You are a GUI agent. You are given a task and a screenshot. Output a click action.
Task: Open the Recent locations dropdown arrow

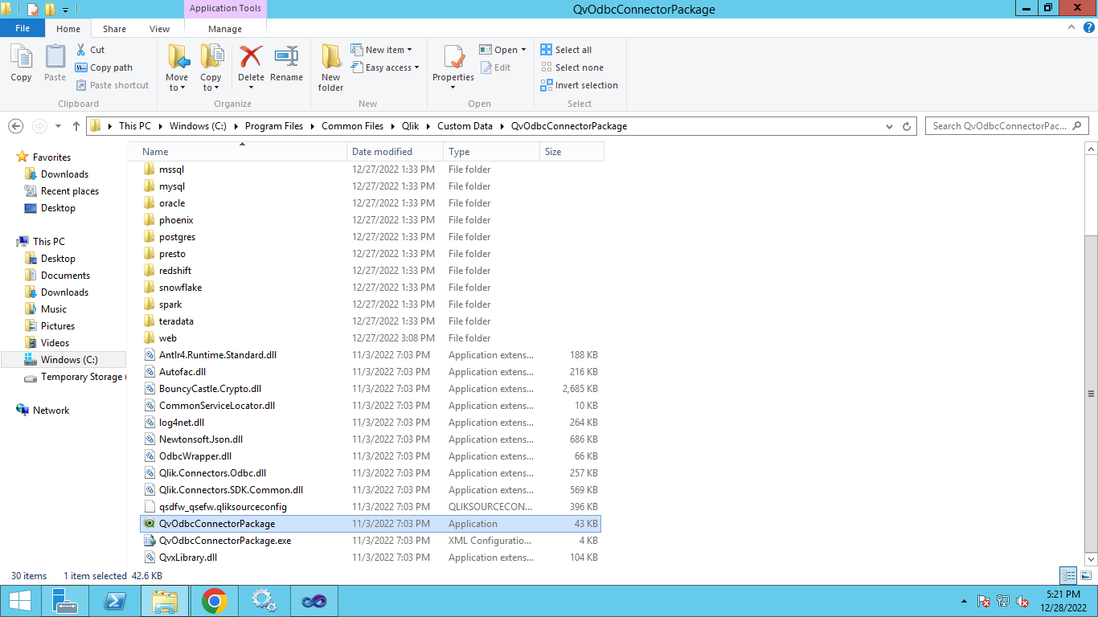pyautogui.click(x=59, y=126)
